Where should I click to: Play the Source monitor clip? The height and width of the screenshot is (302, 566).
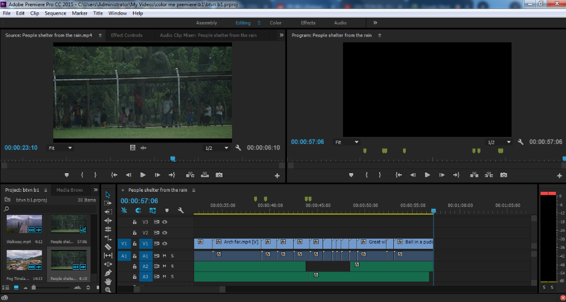pyautogui.click(x=143, y=175)
